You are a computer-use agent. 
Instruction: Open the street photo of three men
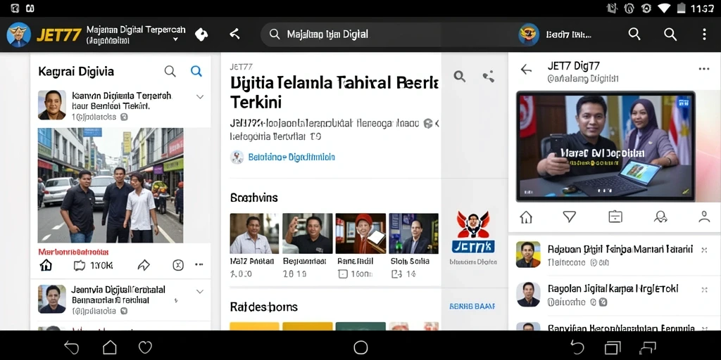(111, 185)
